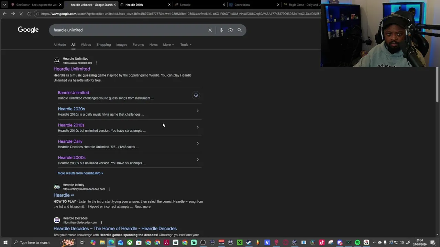The height and width of the screenshot is (247, 440).
Task: Click the Google logo
Action: [28, 30]
